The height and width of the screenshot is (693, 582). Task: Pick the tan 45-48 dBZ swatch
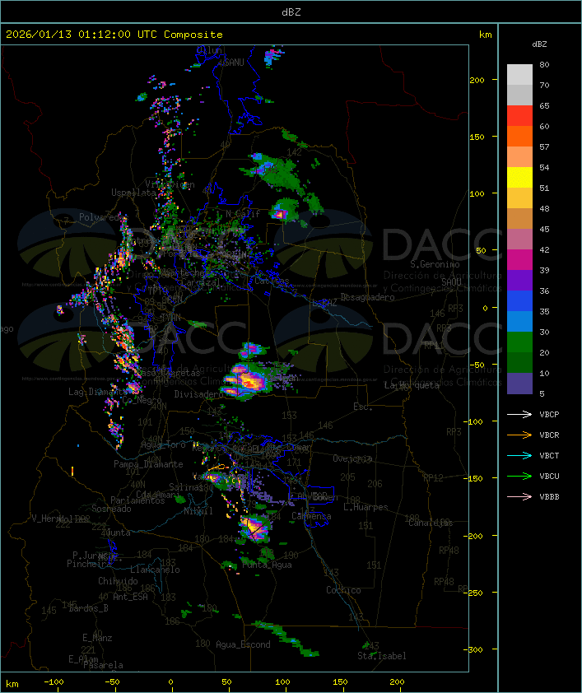(519, 218)
